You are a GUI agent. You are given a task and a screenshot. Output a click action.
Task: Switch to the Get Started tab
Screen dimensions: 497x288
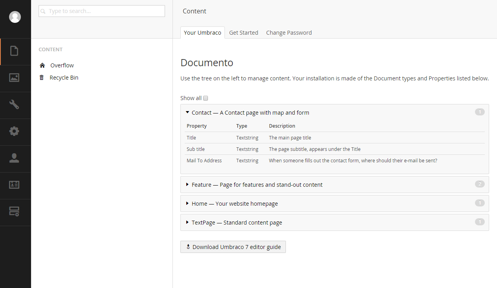244,33
